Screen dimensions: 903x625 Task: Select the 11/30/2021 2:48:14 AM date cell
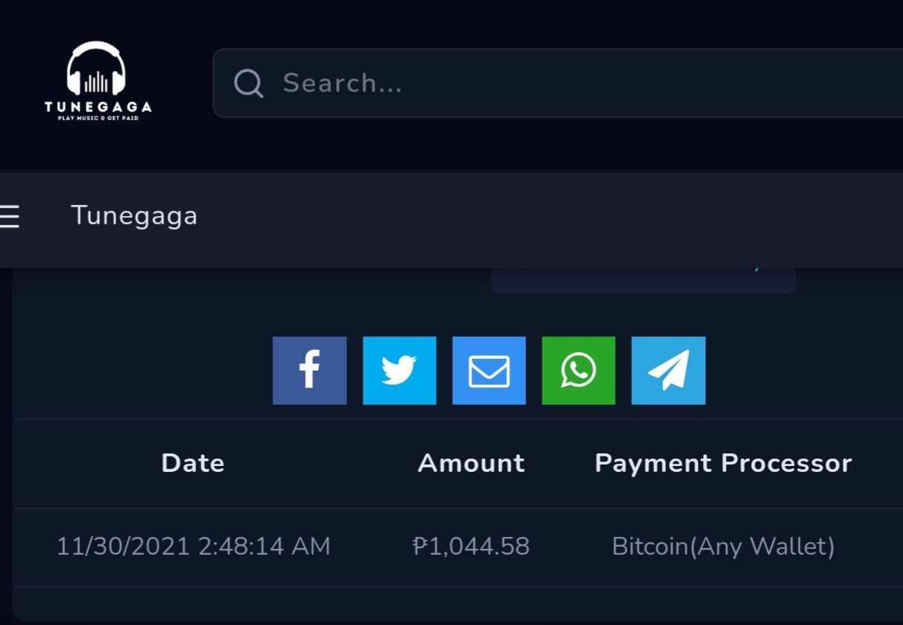(193, 547)
